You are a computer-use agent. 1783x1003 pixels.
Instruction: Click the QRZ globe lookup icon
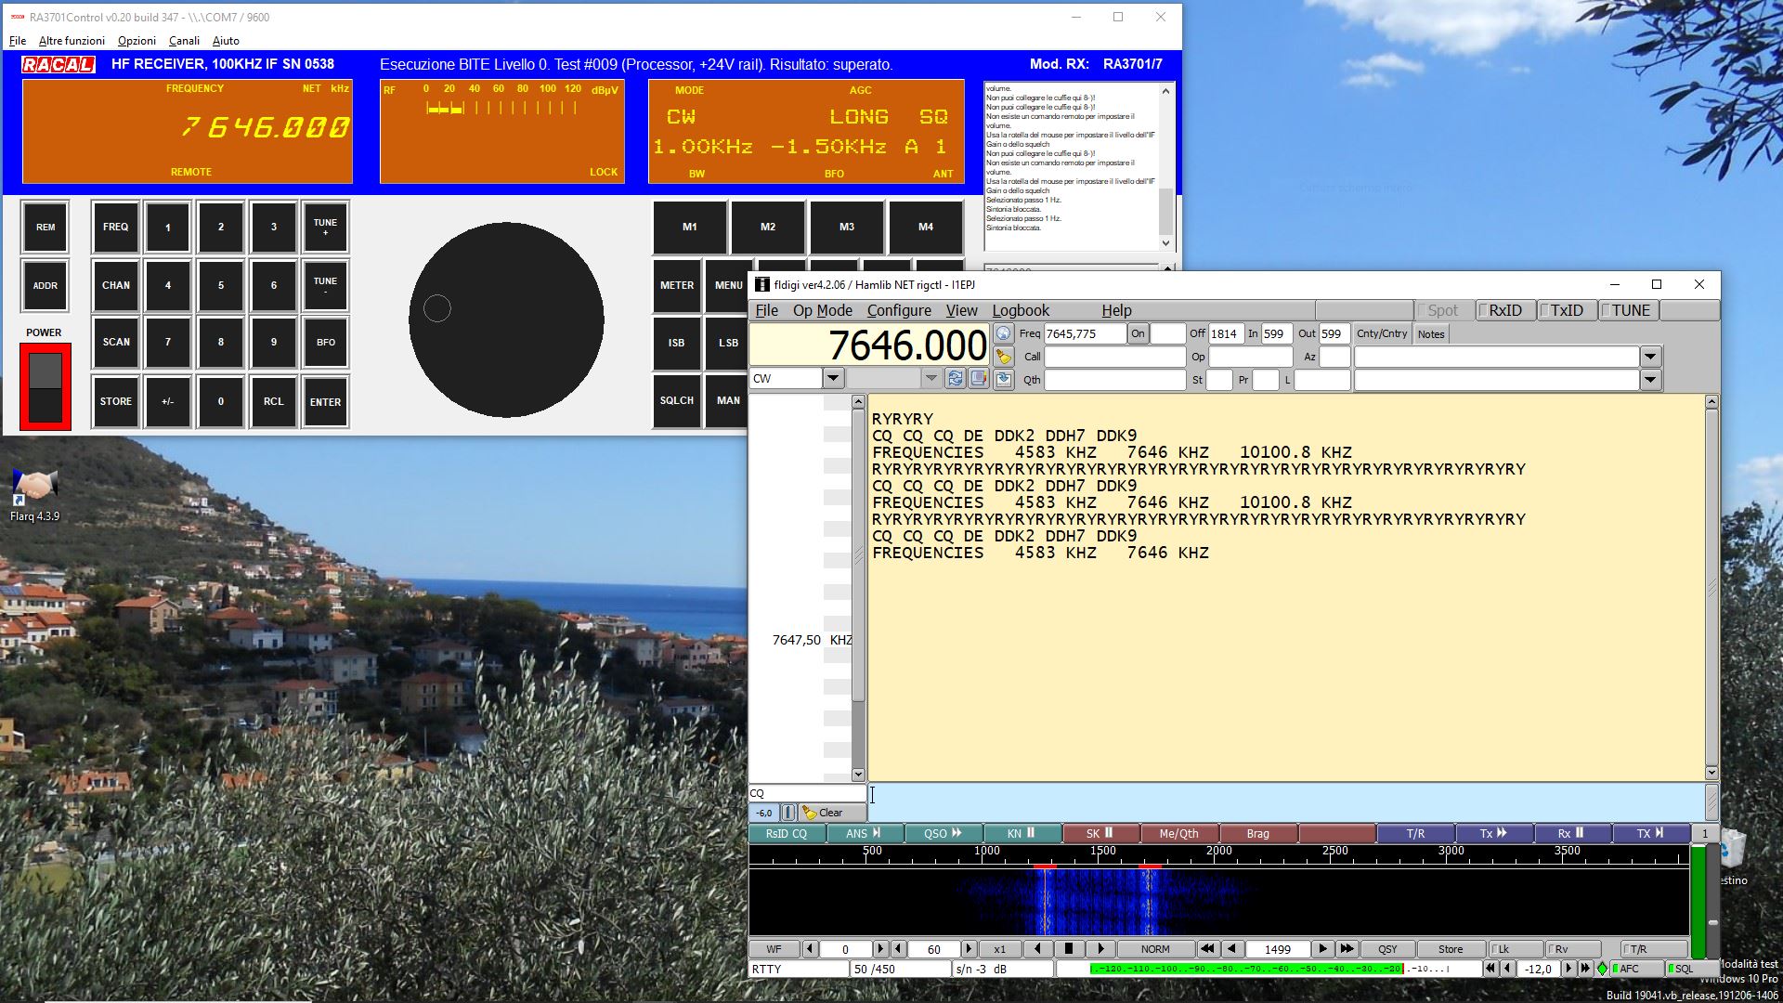pos(1003,333)
